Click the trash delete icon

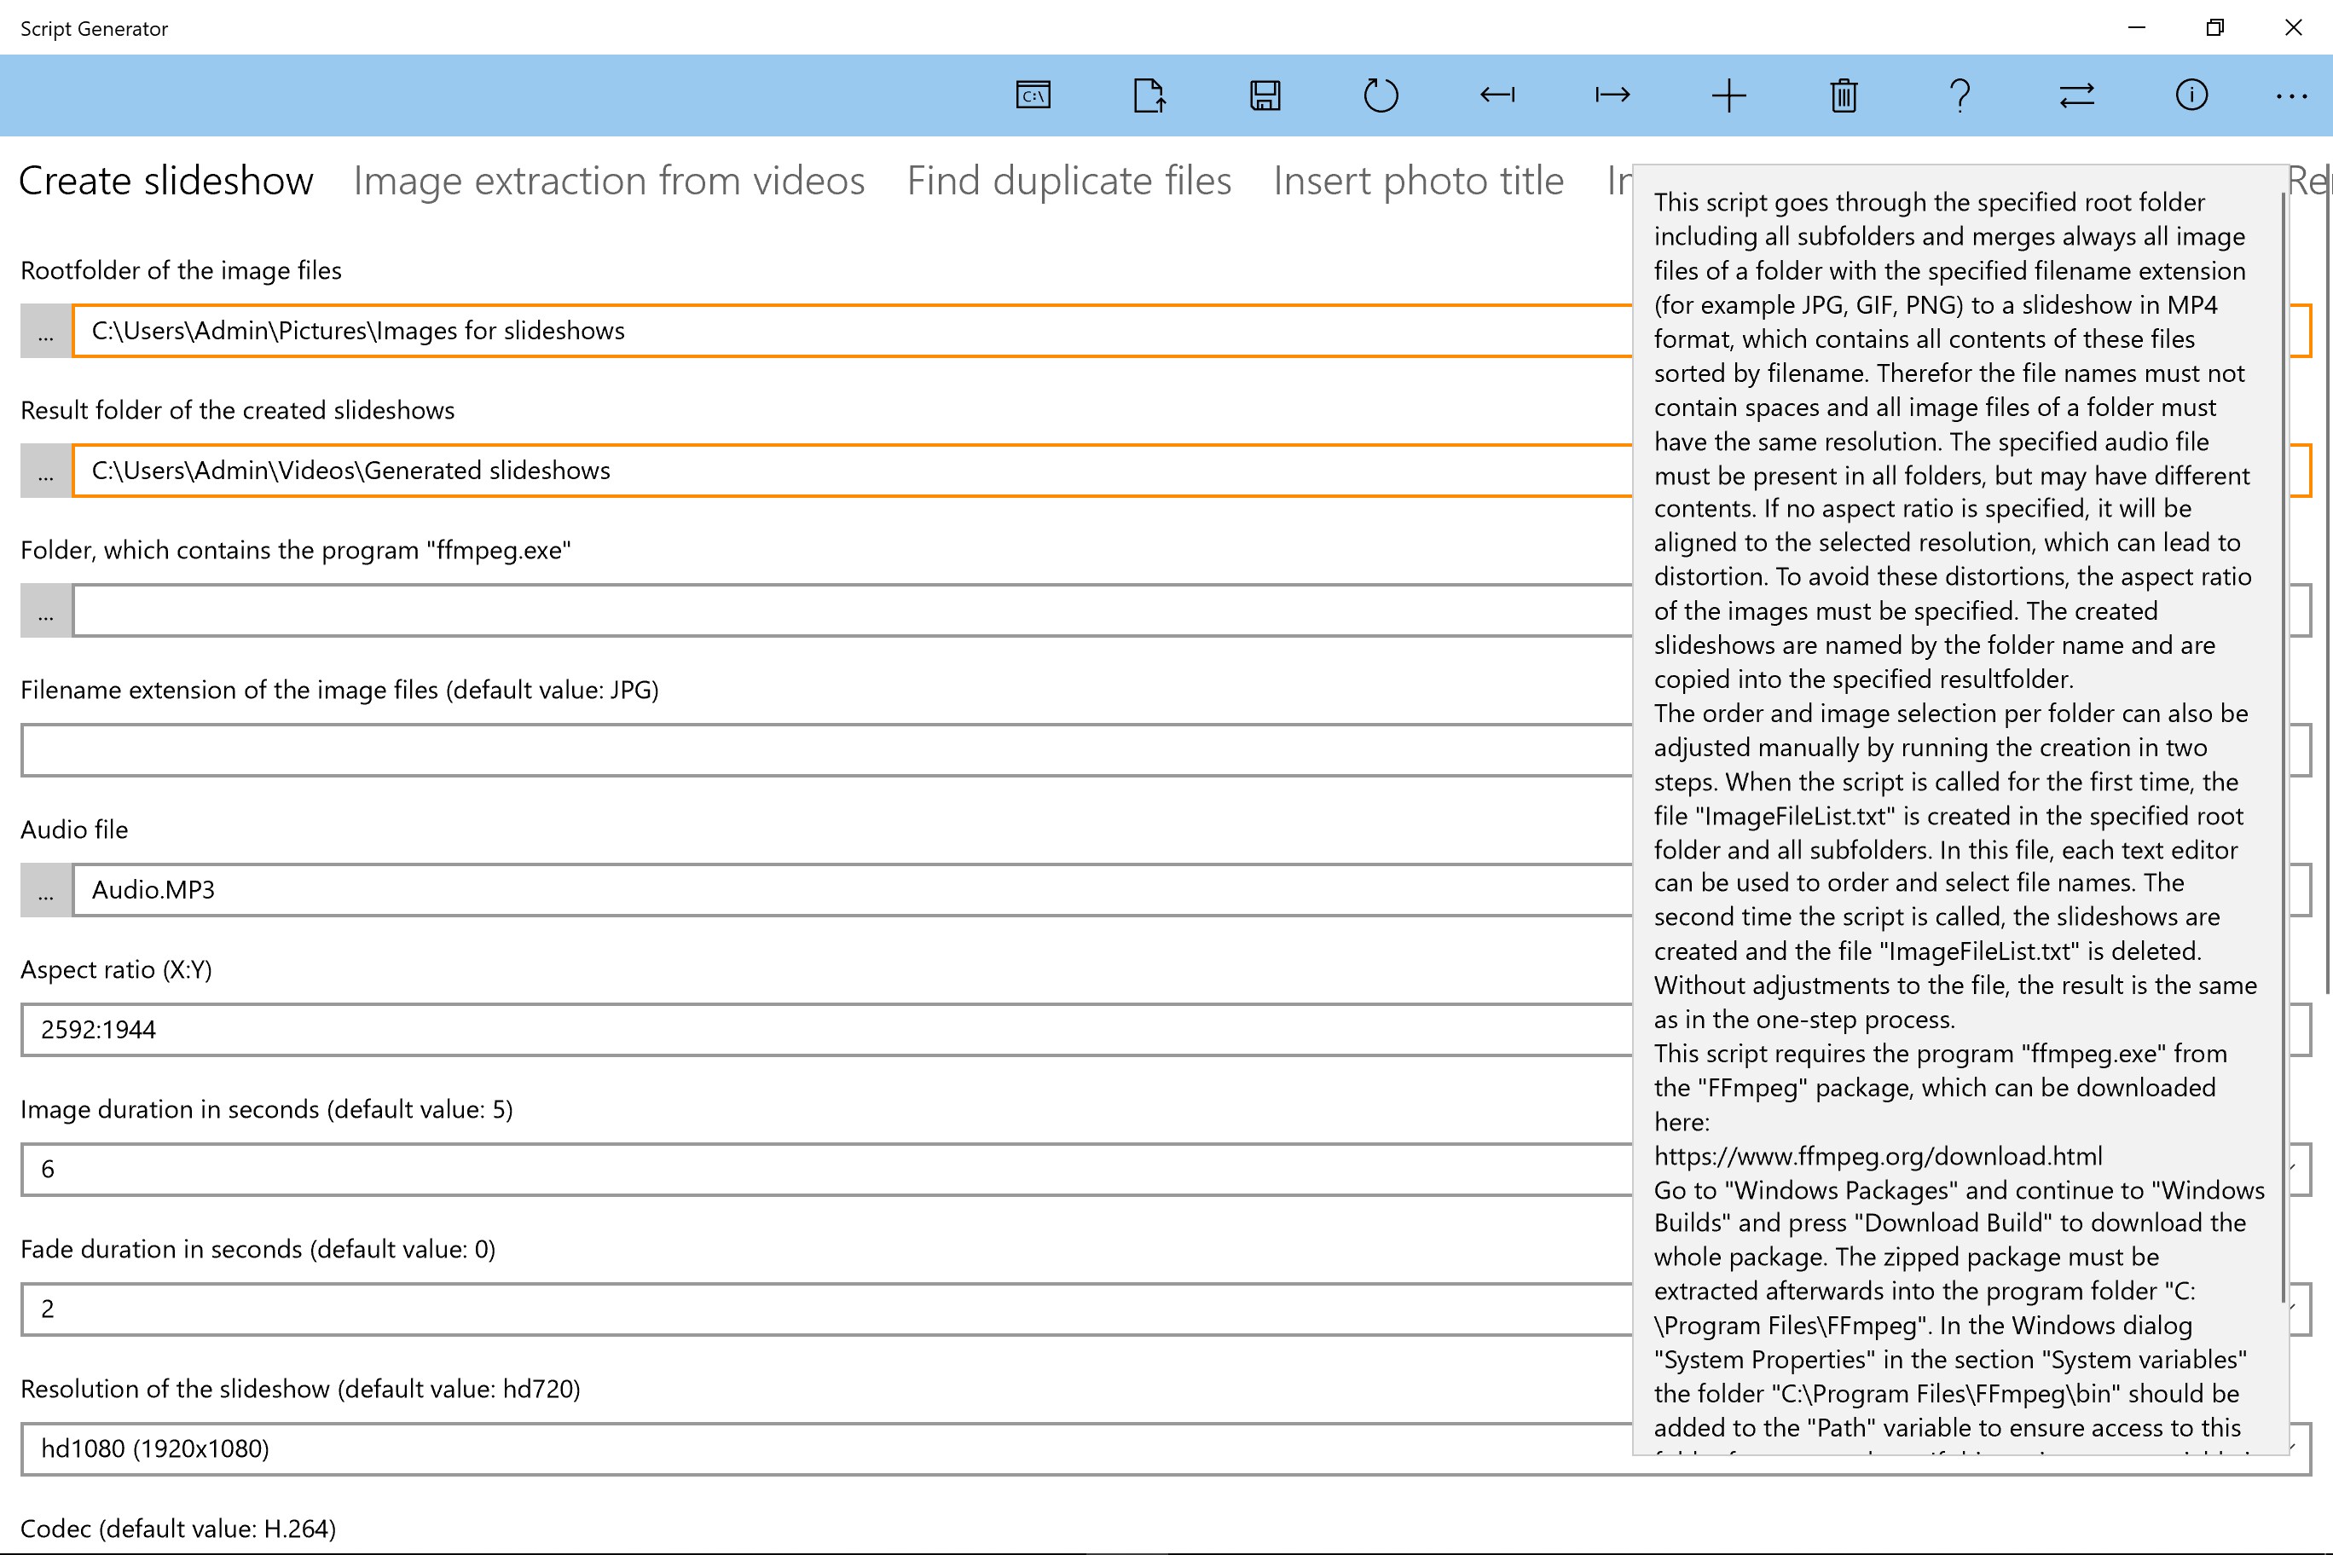point(1844,95)
